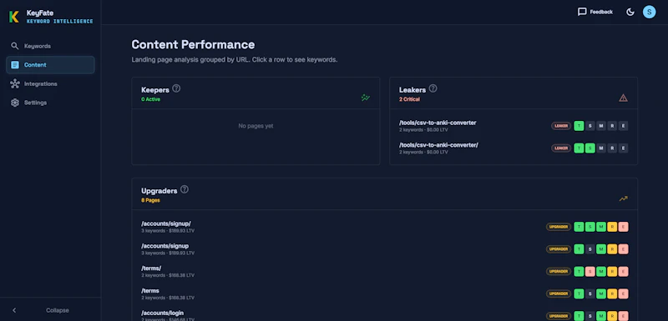
Task: Collapse the sidebar with the chevron arrow
Action: (14, 310)
